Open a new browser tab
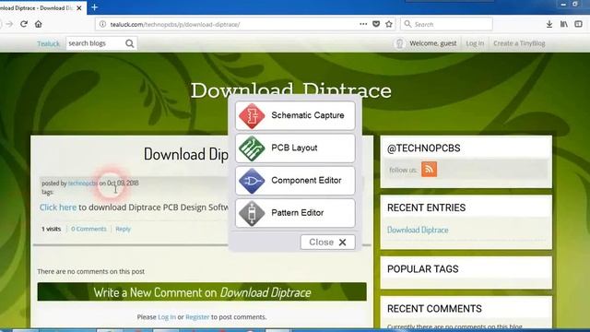This screenshot has height=332, width=590. tap(94, 7)
